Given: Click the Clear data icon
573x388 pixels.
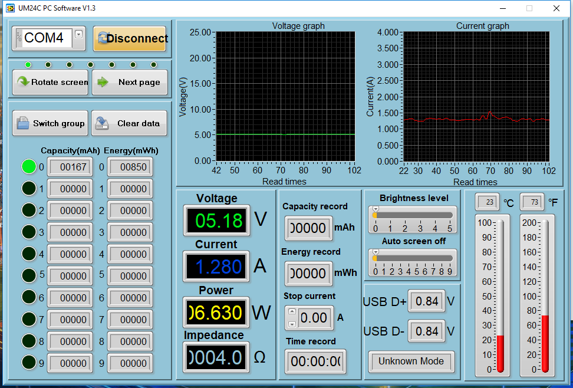Looking at the screenshot, I should coord(102,123).
